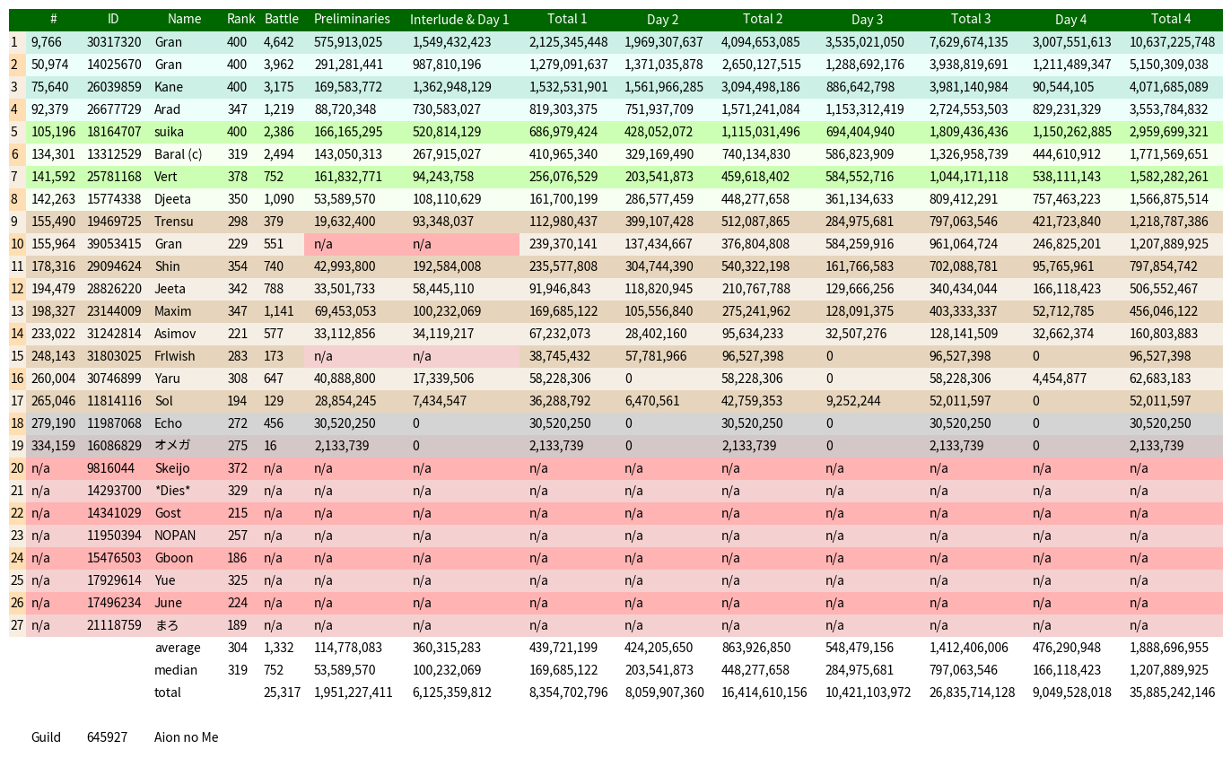Select Day 2 total cell 8,059,907,360
Image resolution: width=1231 pixels, height=758 pixels.
point(665,693)
